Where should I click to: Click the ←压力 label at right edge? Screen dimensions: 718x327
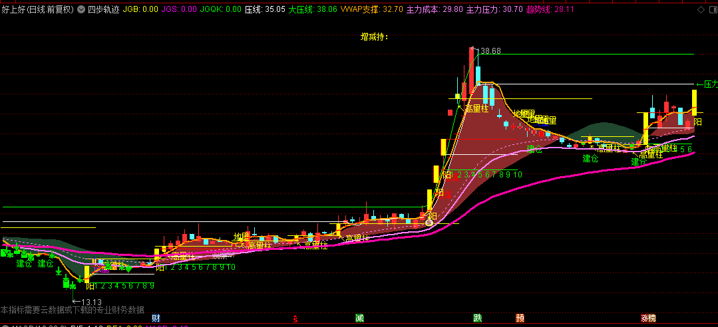707,84
